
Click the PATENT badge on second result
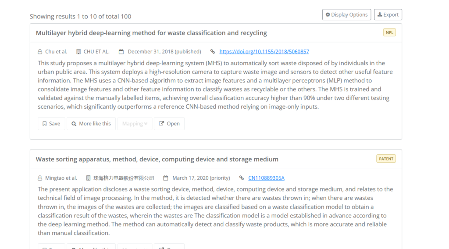pyautogui.click(x=386, y=159)
